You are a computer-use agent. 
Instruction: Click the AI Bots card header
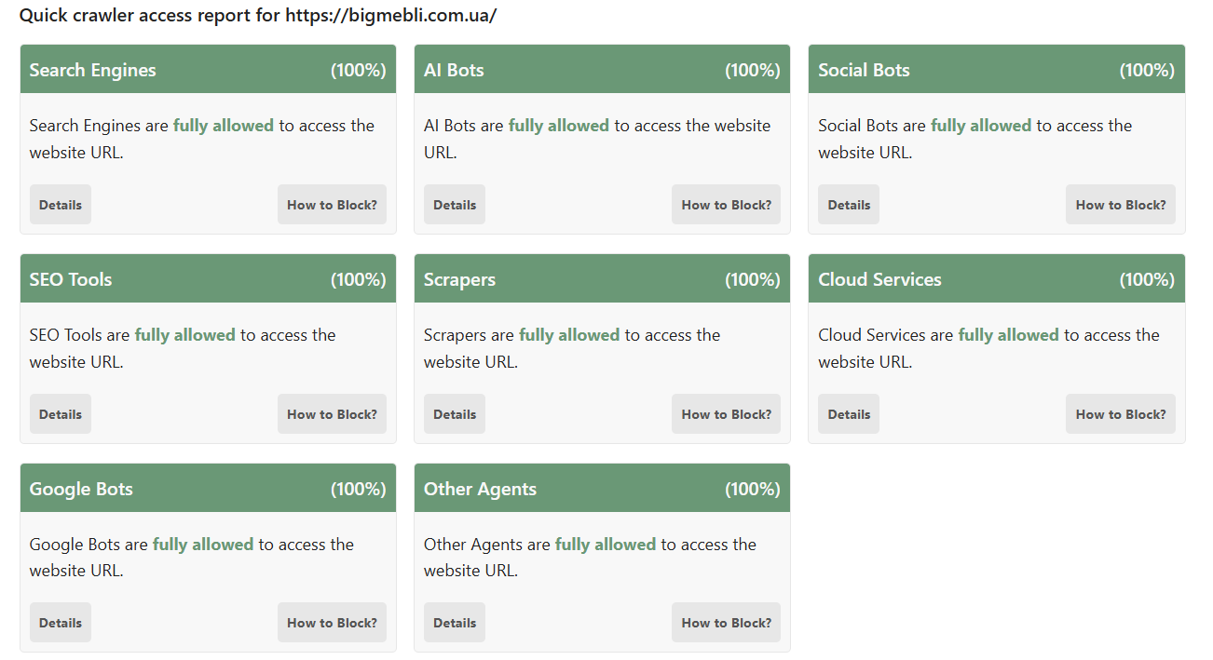click(x=602, y=70)
